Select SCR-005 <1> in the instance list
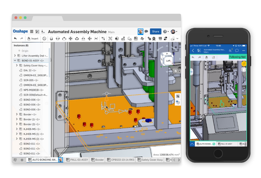Image resolution: width=261 pixels, height=178 pixels. tap(31, 80)
